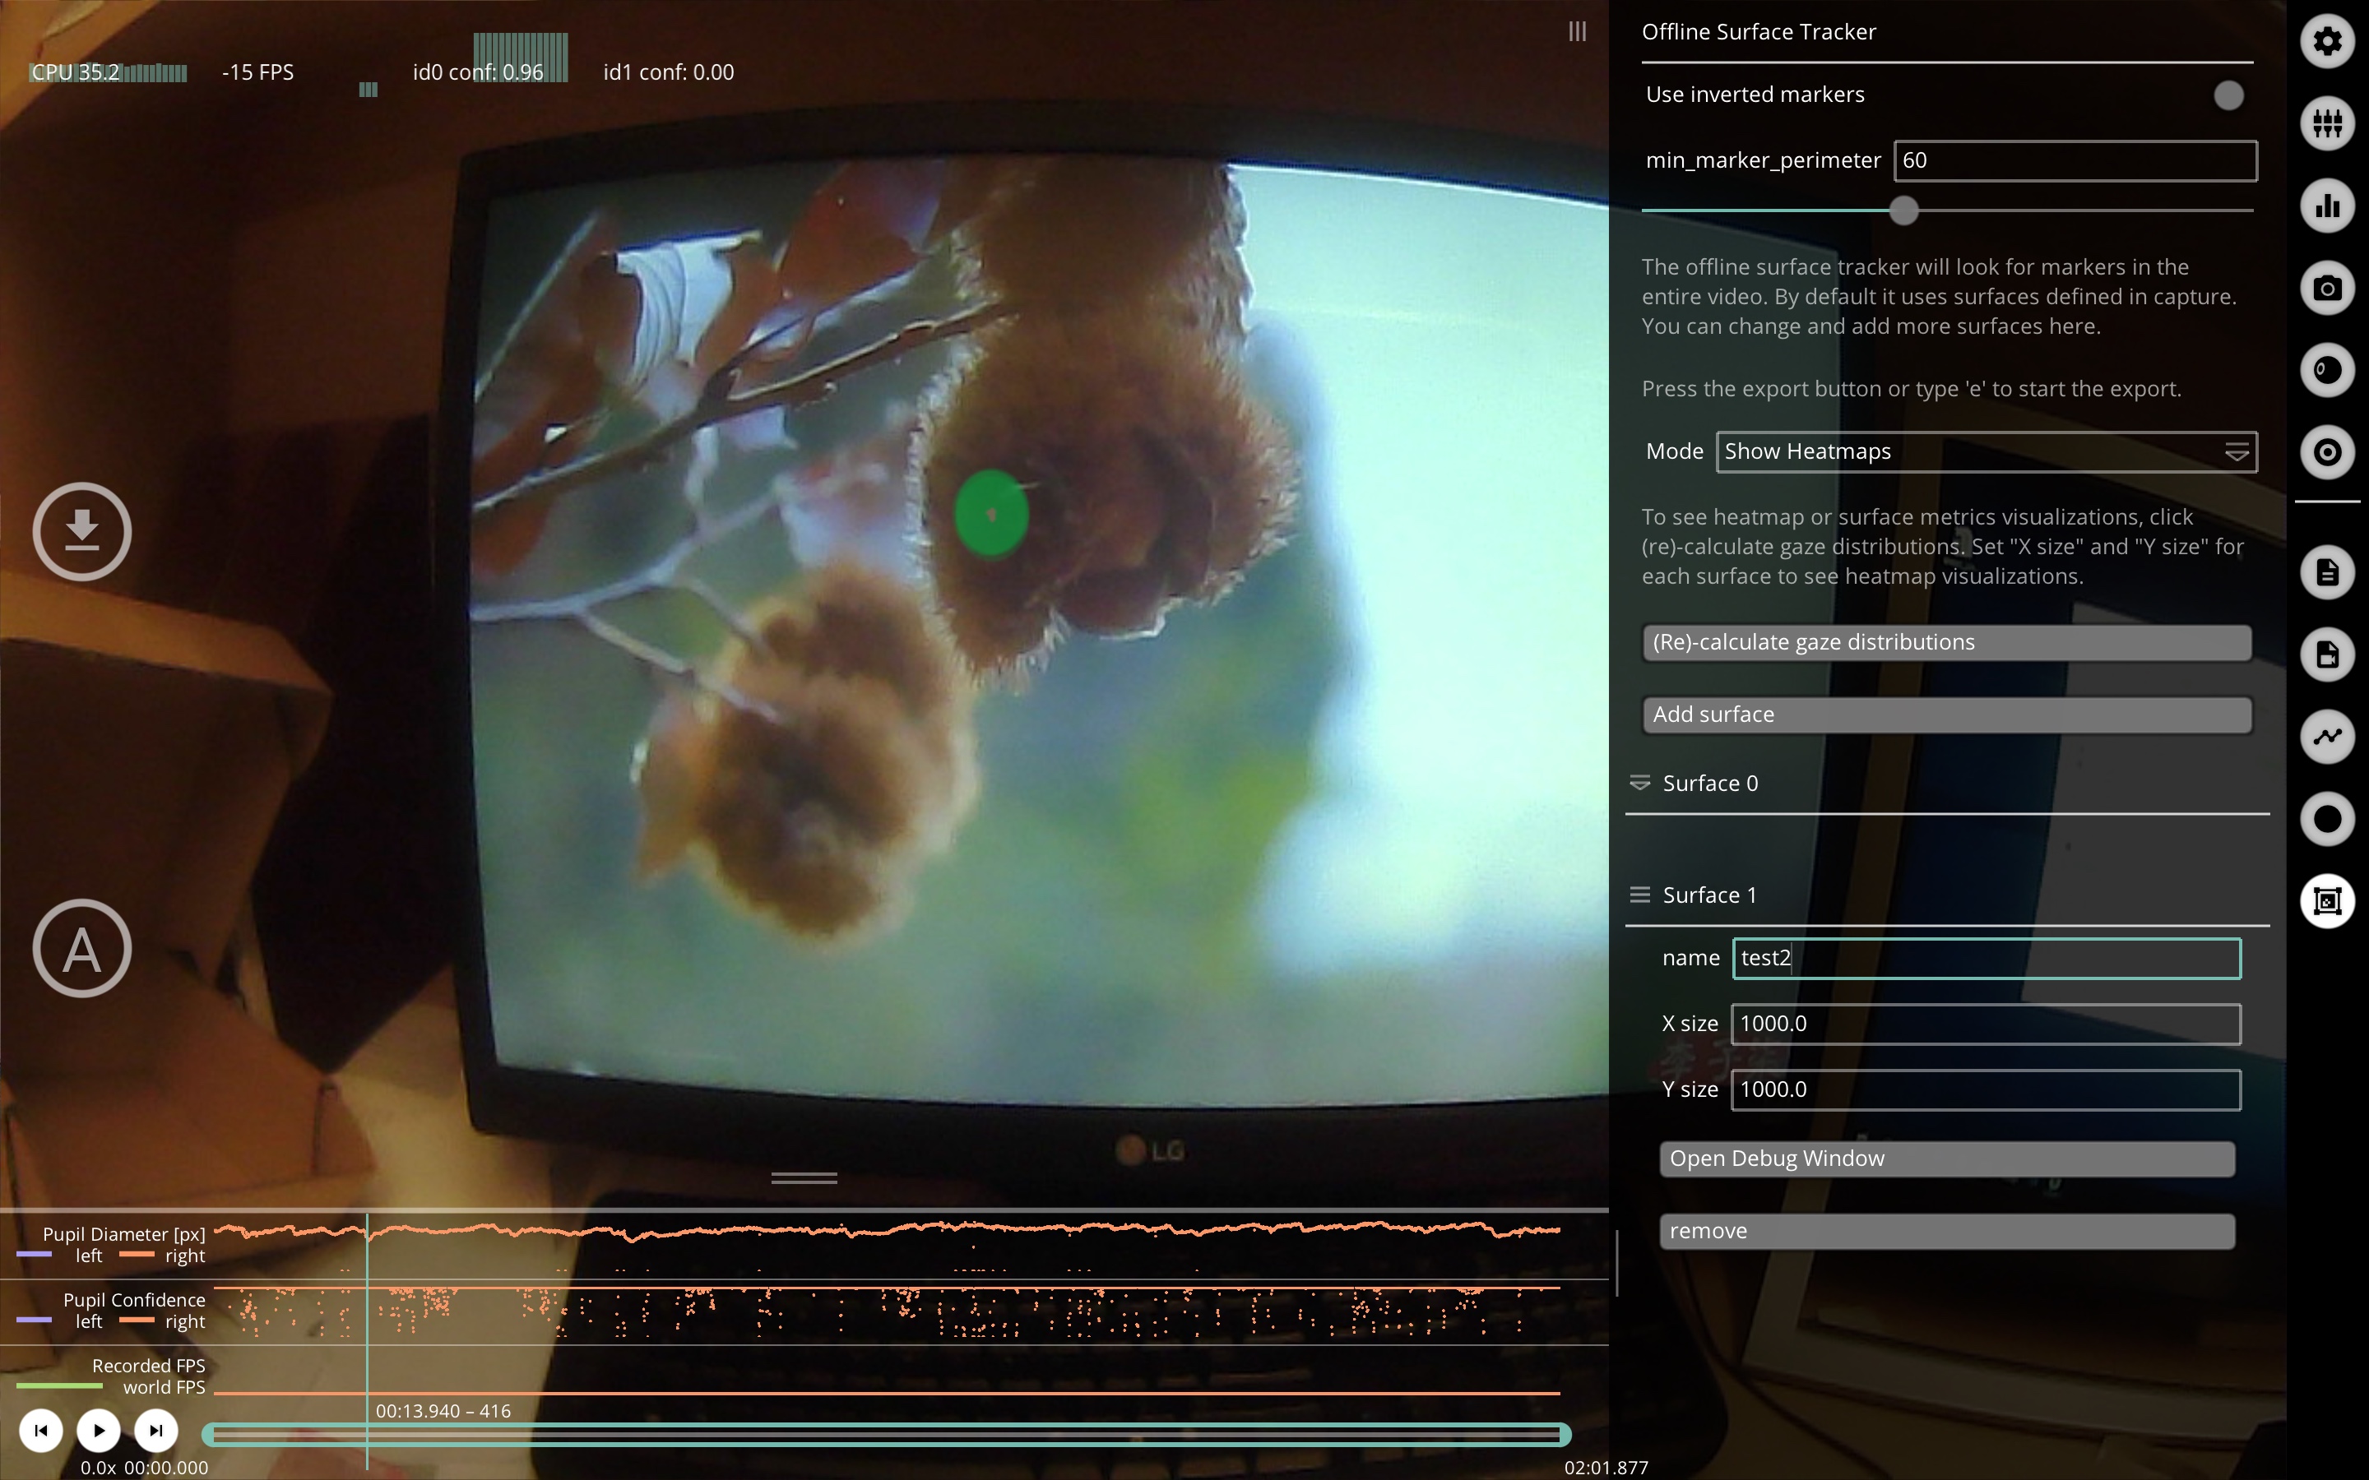Select Offline Surface Tracker icon
This screenshot has height=1480, width=2369.
point(2327,901)
